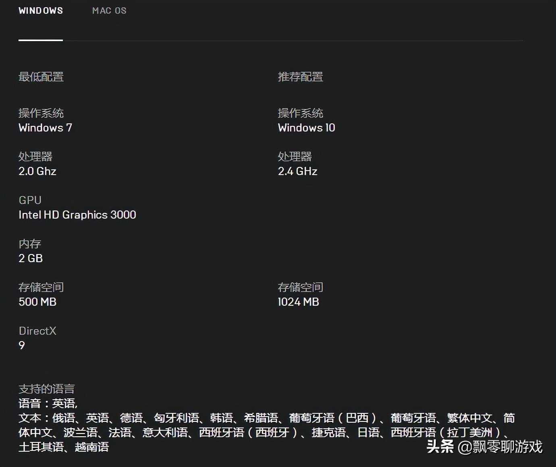556x467 pixels.
Task: Select Intel HD Graphics 3000 GPU entry
Action: pyautogui.click(x=77, y=215)
